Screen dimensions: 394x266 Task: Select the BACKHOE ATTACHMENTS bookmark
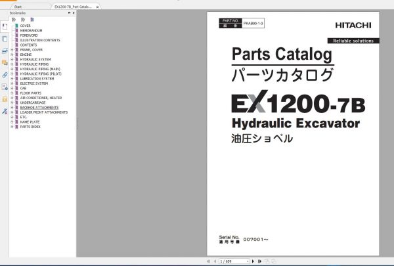pos(39,107)
